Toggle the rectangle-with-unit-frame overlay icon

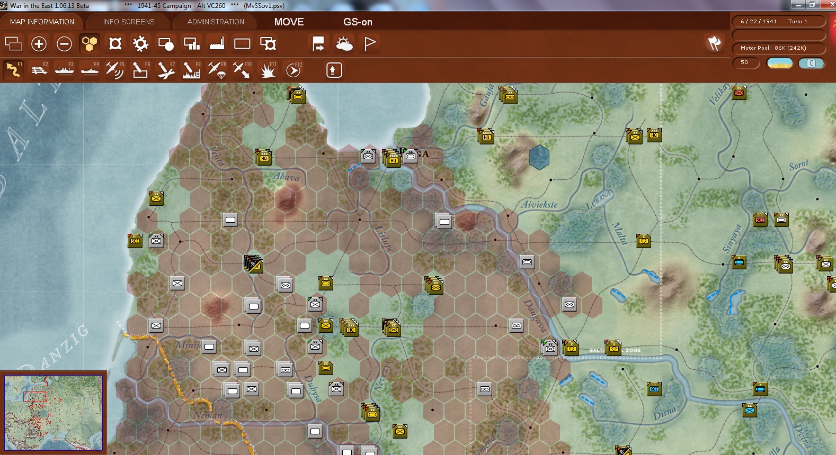pos(268,43)
